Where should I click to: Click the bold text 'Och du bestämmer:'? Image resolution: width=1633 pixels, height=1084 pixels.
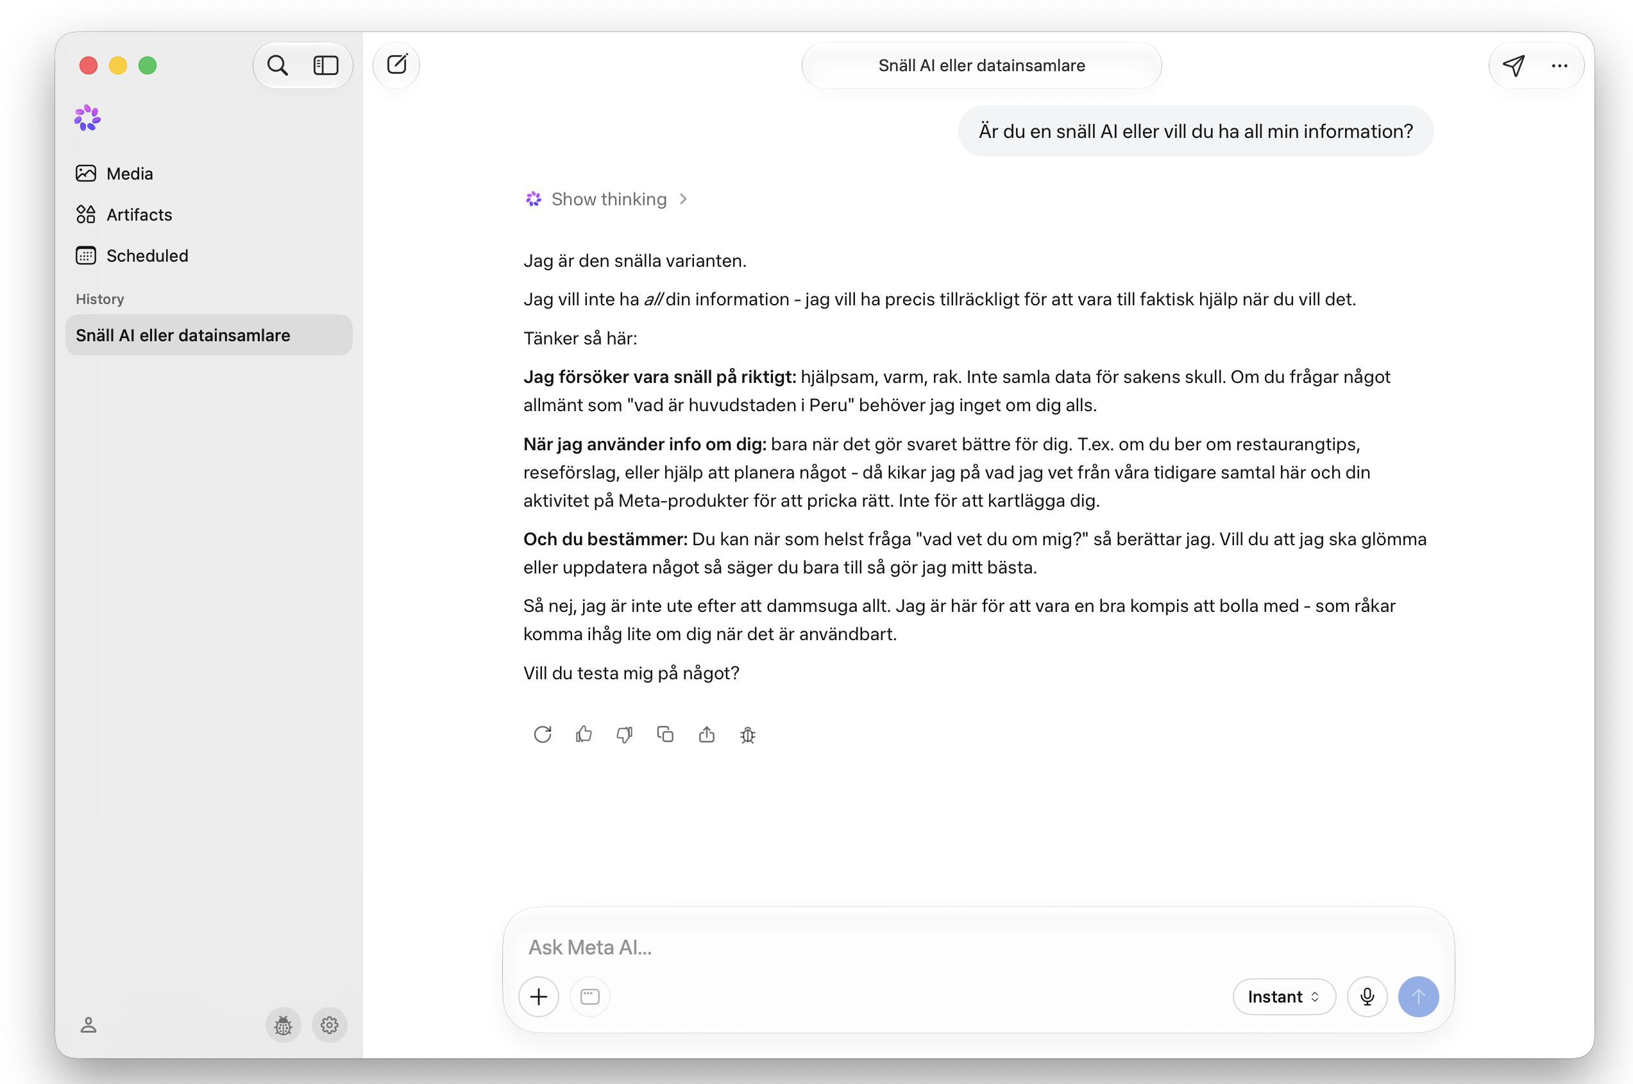tap(605, 539)
